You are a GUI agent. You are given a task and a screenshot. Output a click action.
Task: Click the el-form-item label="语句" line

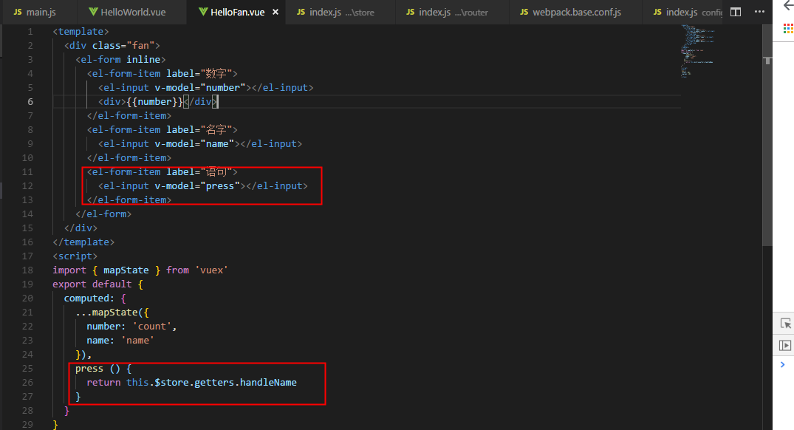coord(162,171)
